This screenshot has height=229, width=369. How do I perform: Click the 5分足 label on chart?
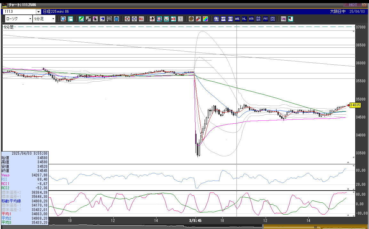[9, 27]
